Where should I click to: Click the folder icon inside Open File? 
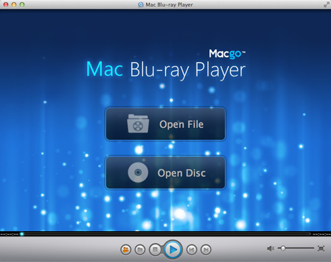pyautogui.click(x=138, y=123)
